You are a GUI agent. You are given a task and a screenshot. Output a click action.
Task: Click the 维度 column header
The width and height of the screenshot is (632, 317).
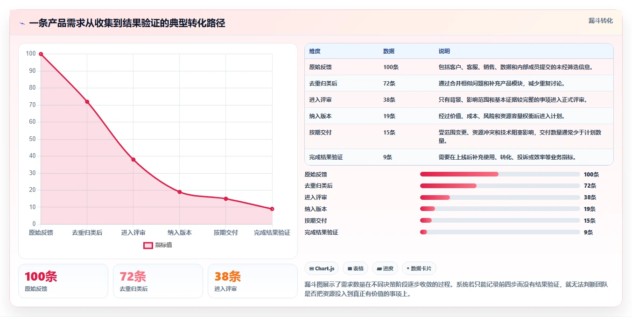(315, 51)
